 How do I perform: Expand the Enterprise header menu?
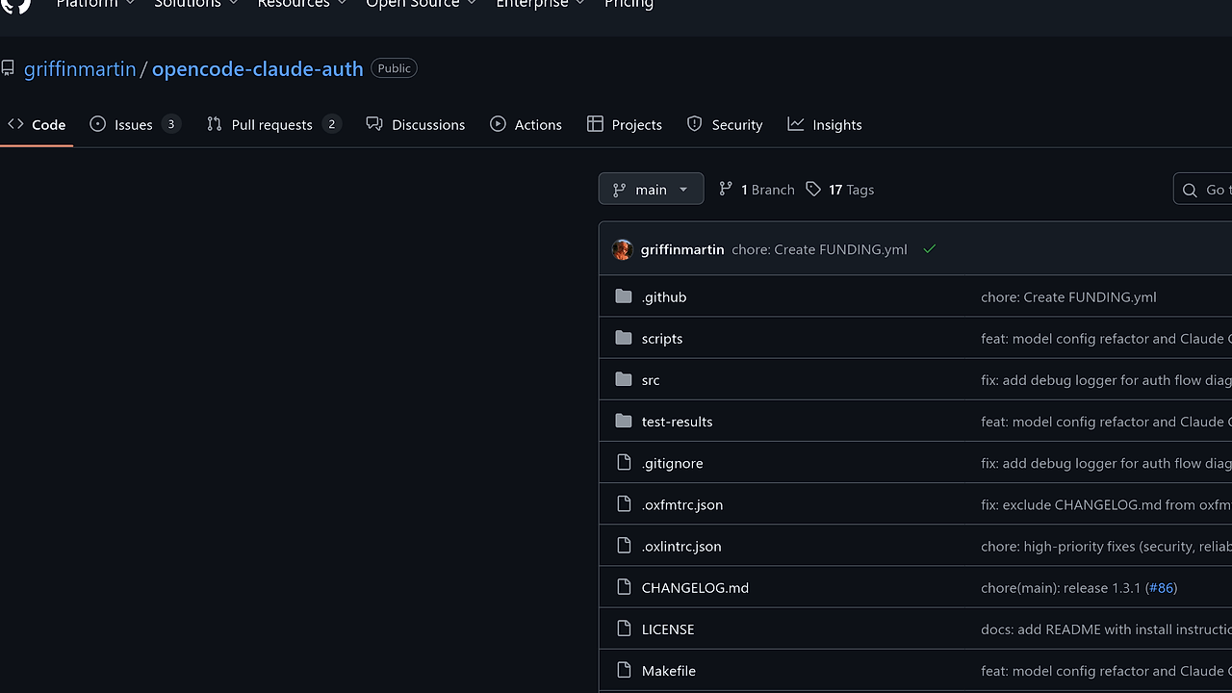(541, 4)
